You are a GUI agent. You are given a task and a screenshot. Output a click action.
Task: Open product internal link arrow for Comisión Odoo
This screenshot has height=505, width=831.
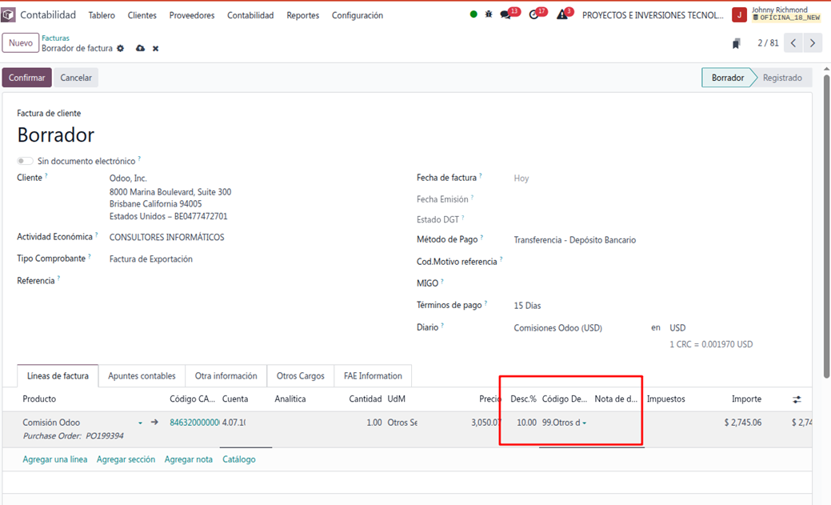(x=154, y=423)
